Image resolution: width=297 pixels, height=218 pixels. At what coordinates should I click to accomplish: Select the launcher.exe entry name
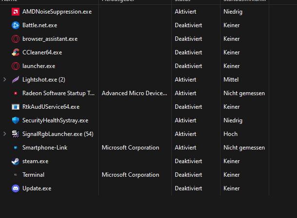[x=39, y=66]
